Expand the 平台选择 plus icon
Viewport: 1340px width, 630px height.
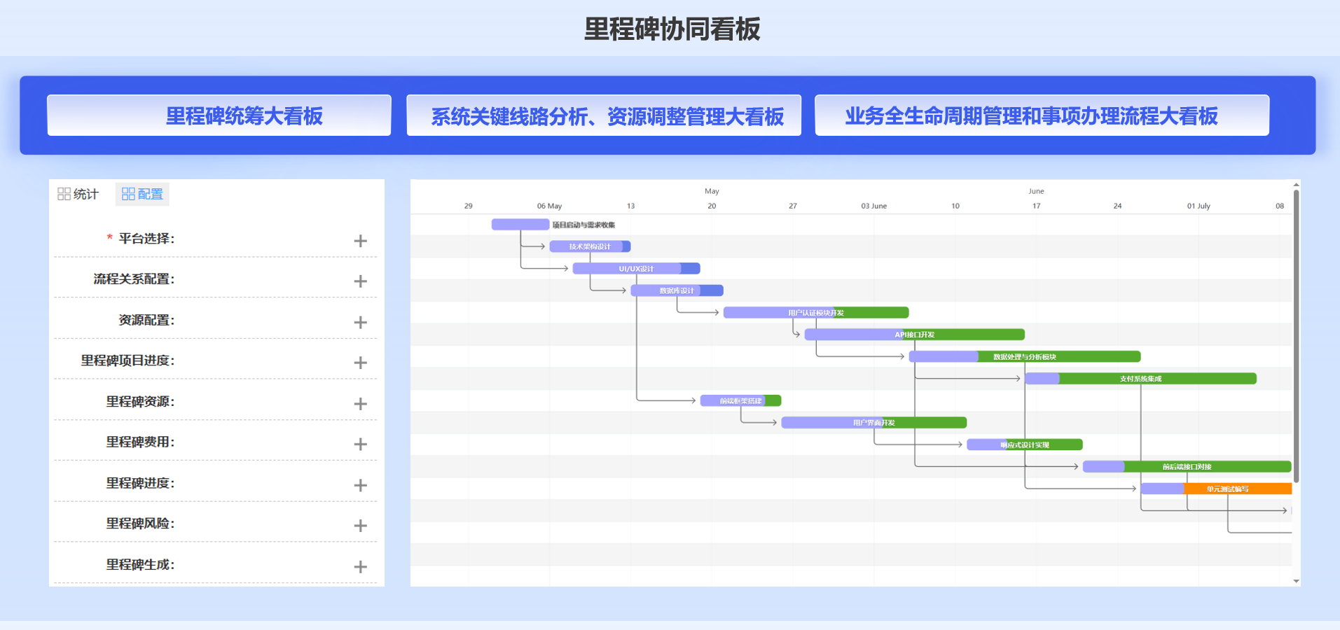[360, 241]
